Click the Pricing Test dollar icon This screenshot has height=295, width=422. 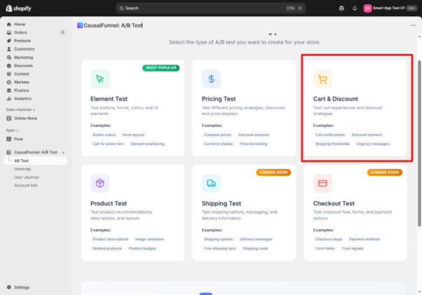(x=211, y=78)
